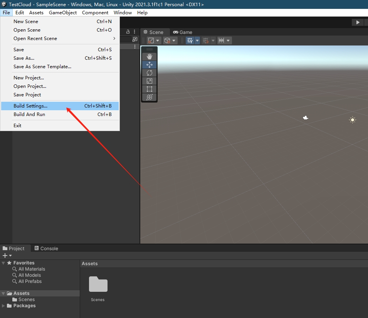Click the All Materials search icon
Image resolution: width=368 pixels, height=318 pixels.
pyautogui.click(x=15, y=269)
